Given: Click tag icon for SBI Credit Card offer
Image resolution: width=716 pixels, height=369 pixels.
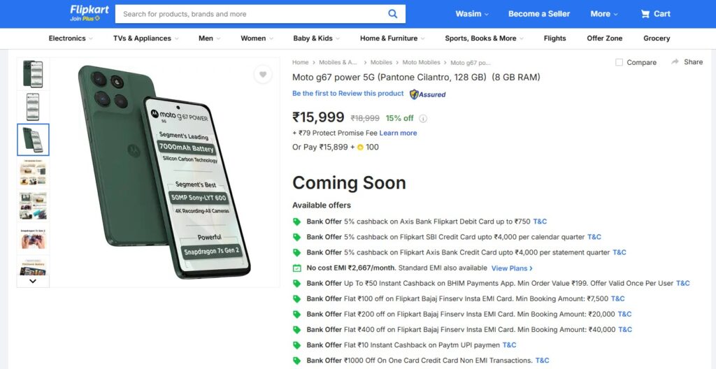Looking at the screenshot, I should (296, 237).
